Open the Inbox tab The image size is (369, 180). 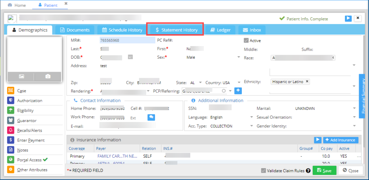252,30
